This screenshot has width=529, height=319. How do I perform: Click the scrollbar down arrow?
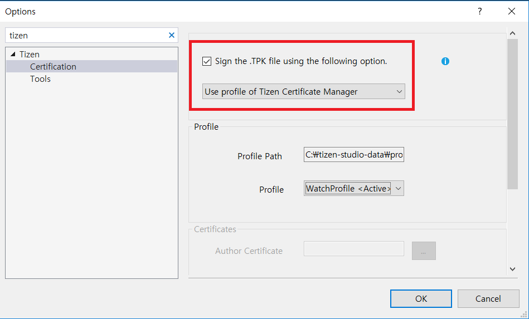tap(513, 269)
